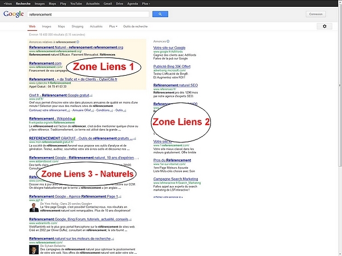Switch to the Maps search tab
The image size is (342, 256).
(62, 26)
